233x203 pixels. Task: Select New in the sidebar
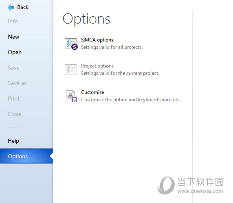click(13, 37)
